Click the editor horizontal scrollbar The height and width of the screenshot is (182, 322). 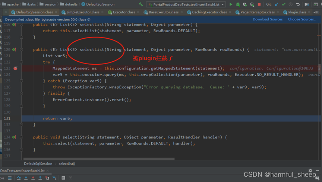tap(99, 159)
